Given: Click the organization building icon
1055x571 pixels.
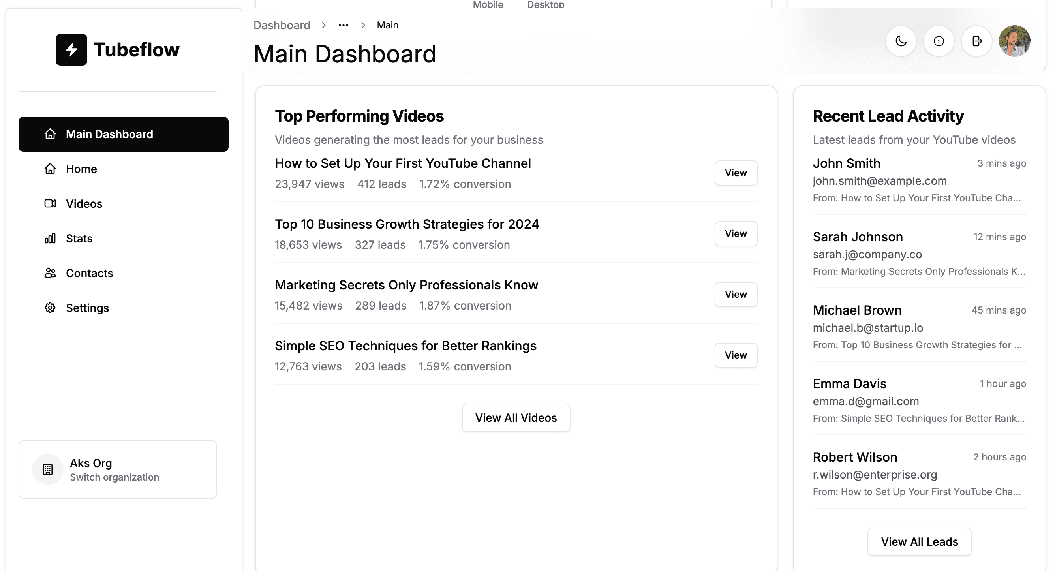Looking at the screenshot, I should 48,470.
